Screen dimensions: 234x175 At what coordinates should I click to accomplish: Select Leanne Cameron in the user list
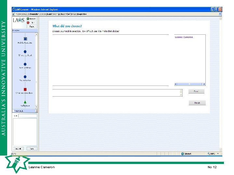tap(184, 37)
